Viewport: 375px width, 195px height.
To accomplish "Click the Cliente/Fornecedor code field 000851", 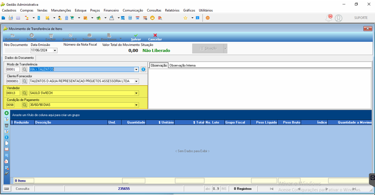I will [x=13, y=81].
